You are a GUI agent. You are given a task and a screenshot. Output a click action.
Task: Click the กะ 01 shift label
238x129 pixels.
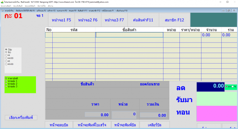pyautogui.click(x=13, y=16)
